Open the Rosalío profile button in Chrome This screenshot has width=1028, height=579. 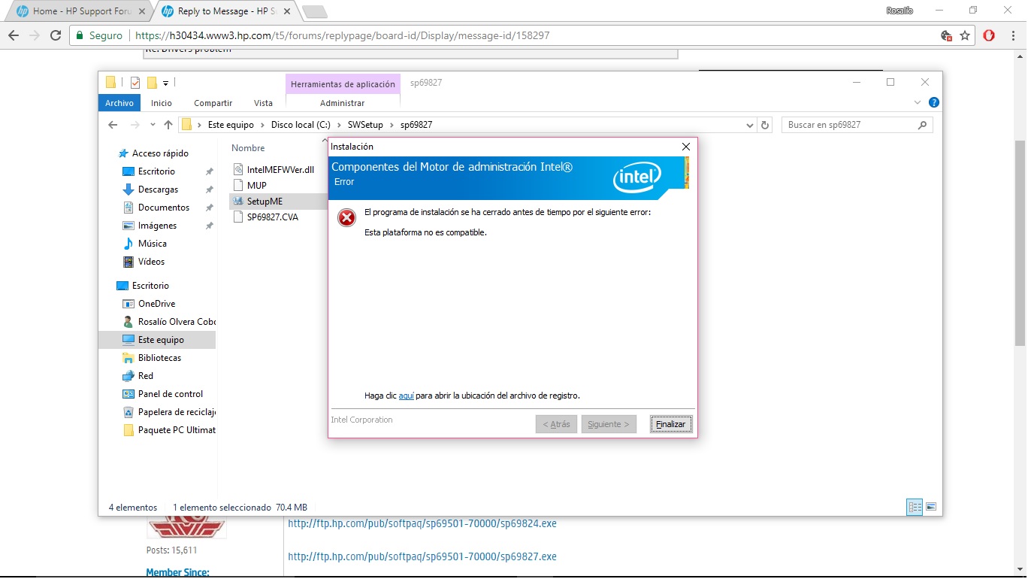tap(900, 11)
